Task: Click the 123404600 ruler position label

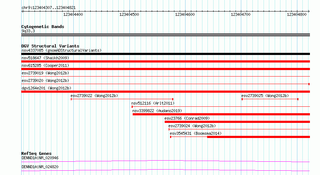Action: pyautogui.click(x=185, y=14)
